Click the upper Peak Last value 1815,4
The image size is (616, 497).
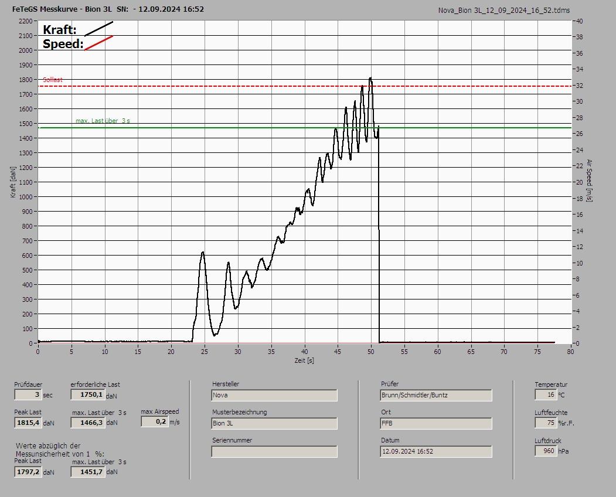click(28, 423)
